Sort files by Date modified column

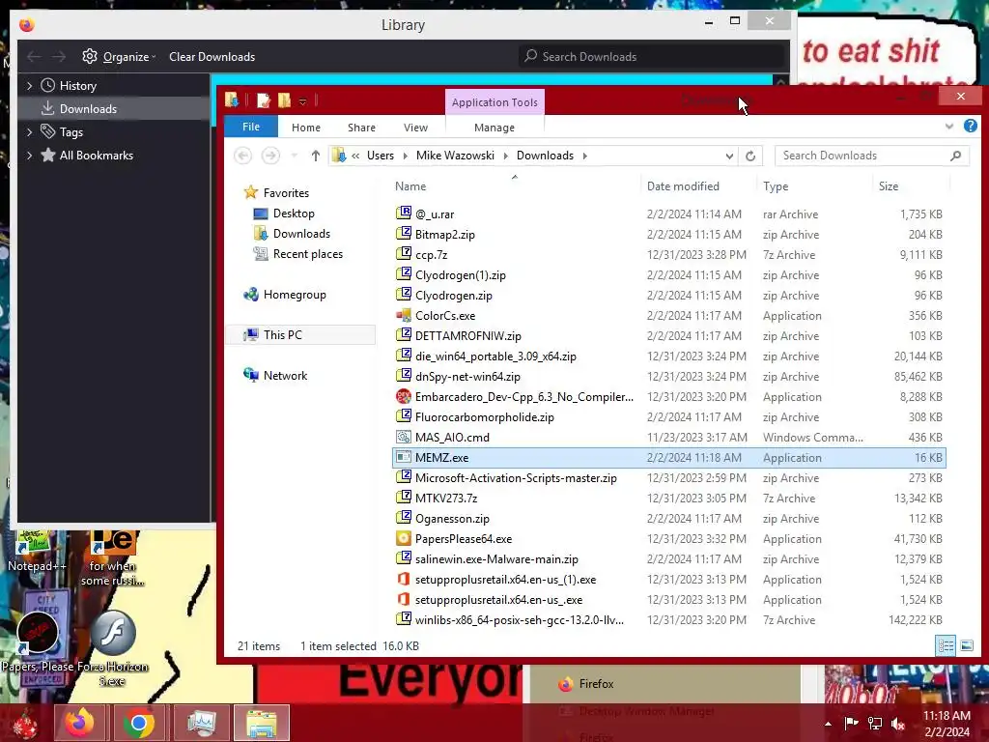pos(683,186)
